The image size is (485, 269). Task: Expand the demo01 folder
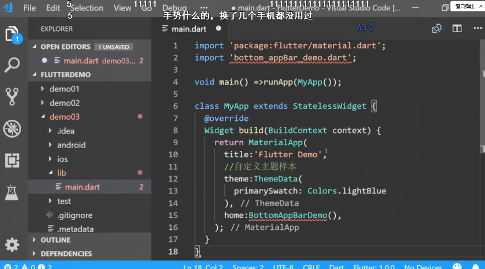[89, 89]
